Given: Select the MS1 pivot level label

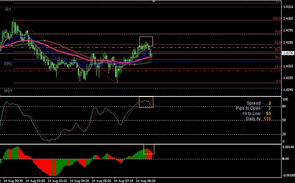Looking at the screenshot, I should [8, 91].
